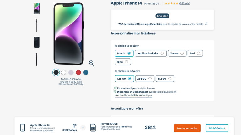Open Voir les disponibilités en boutique link
Image resolution: width=241 pixels, height=135 pixels.
[x=133, y=95]
